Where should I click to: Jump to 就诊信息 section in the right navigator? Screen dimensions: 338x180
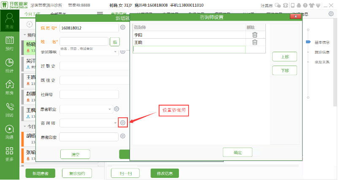tap(322, 52)
